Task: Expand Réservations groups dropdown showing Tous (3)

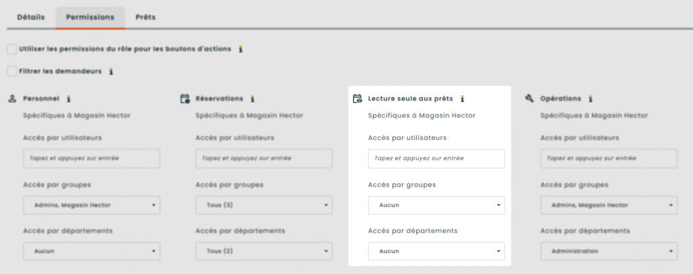Action: [x=264, y=205]
